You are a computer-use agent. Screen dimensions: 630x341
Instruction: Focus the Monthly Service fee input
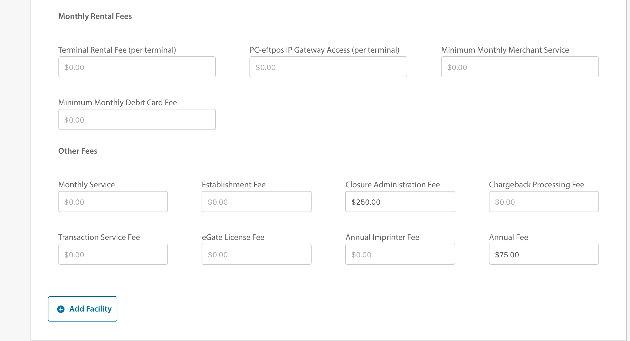pos(113,202)
